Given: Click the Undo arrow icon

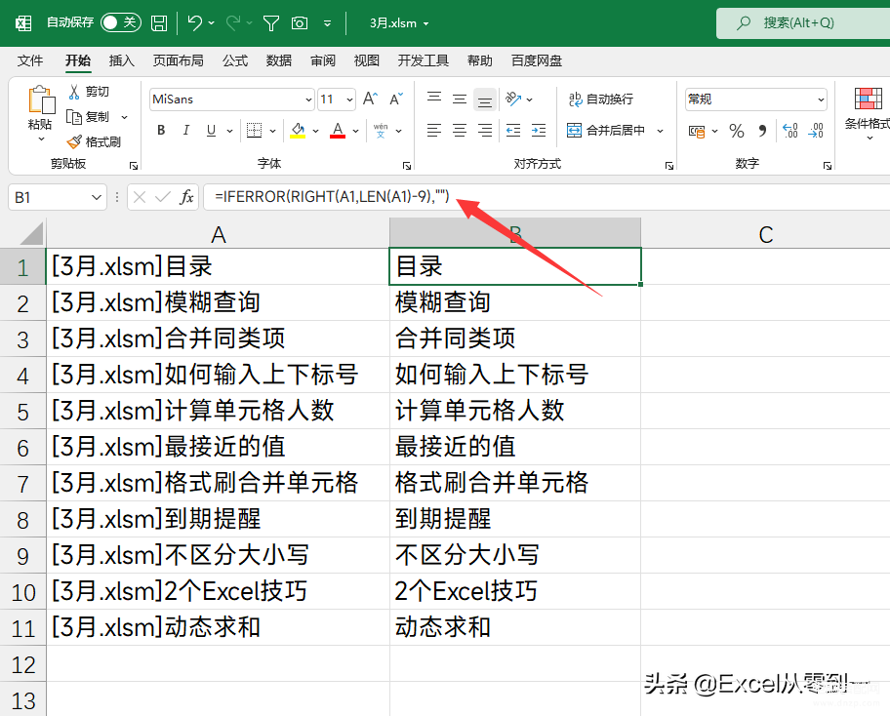Looking at the screenshot, I should click(x=195, y=23).
